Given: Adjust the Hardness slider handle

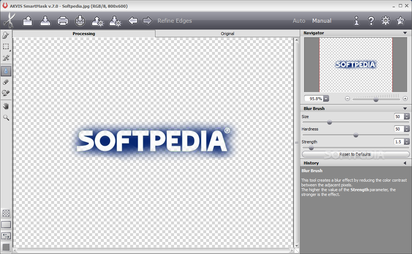Looking at the screenshot, I should point(356,135).
